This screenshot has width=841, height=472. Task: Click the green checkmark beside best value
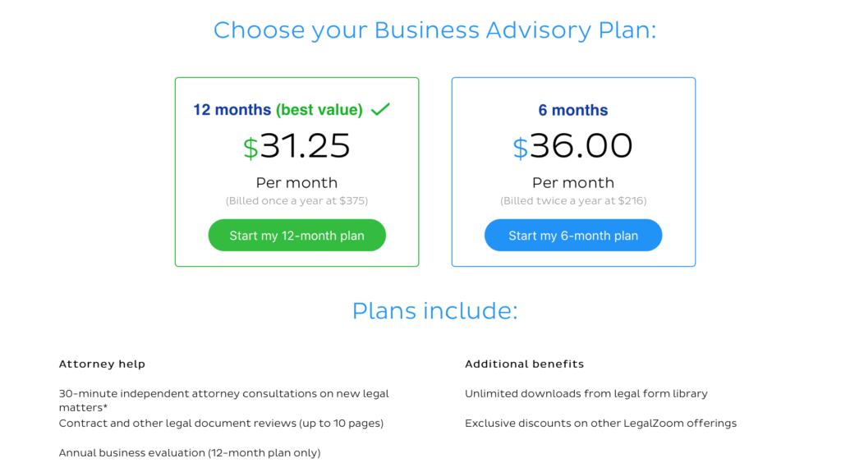click(380, 109)
